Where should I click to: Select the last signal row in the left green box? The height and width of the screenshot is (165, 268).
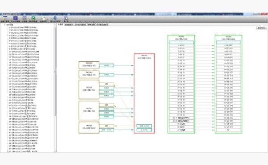coord(181,130)
